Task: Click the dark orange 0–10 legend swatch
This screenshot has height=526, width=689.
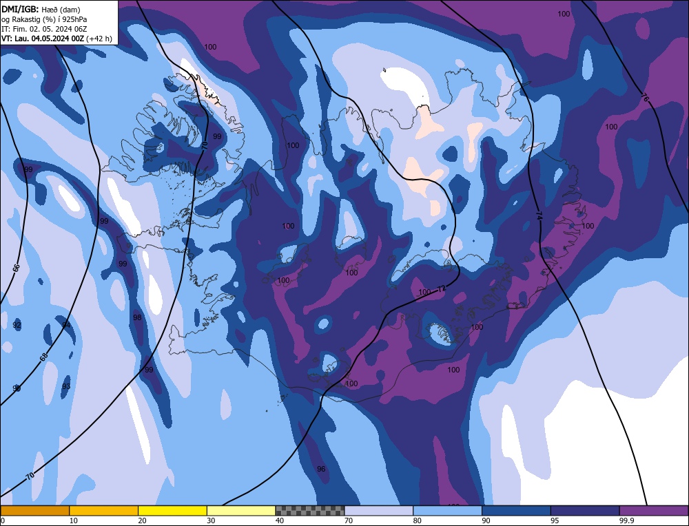Action: click(x=34, y=511)
